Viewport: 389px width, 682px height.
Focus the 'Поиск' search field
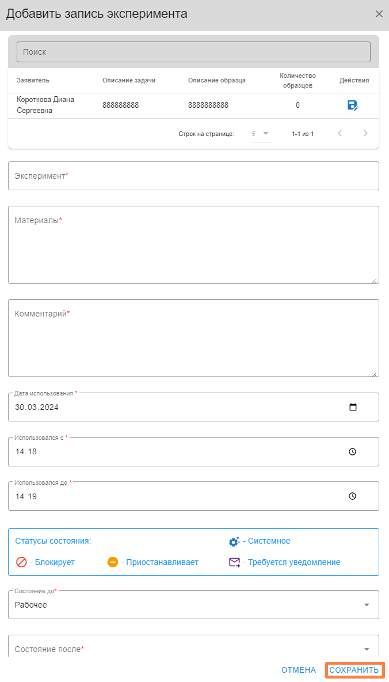point(193,52)
